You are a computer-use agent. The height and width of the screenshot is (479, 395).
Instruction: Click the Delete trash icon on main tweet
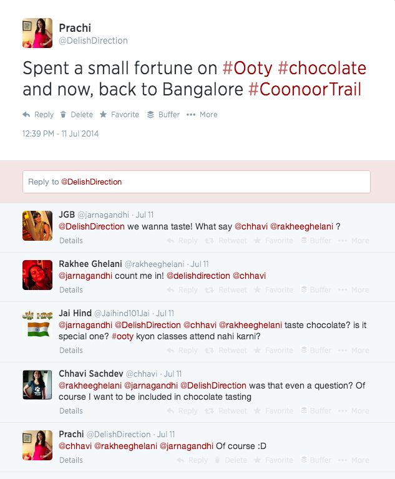64,115
